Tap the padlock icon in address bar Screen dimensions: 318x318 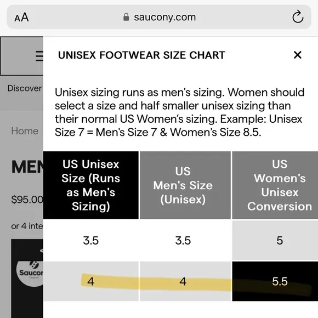point(126,17)
